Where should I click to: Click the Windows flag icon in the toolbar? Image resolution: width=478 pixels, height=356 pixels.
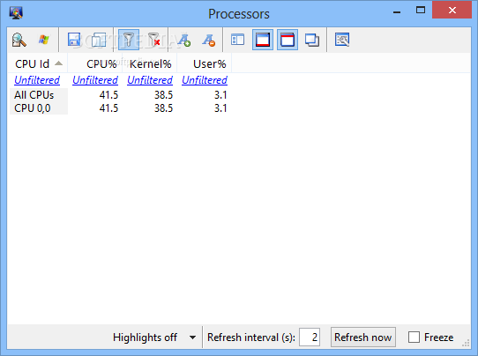(43, 40)
